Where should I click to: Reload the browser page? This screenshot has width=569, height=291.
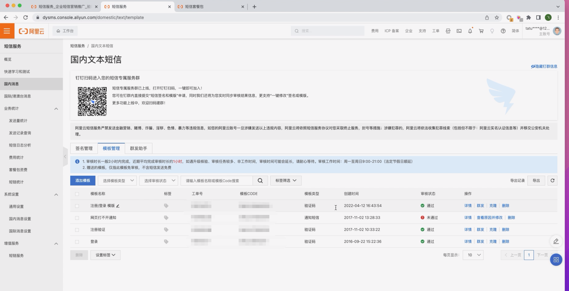[x=26, y=17]
